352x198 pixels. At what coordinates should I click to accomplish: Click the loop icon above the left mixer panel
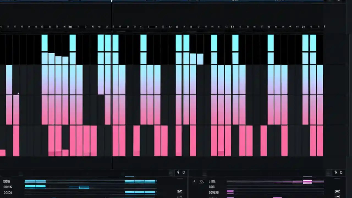[x=178, y=172]
